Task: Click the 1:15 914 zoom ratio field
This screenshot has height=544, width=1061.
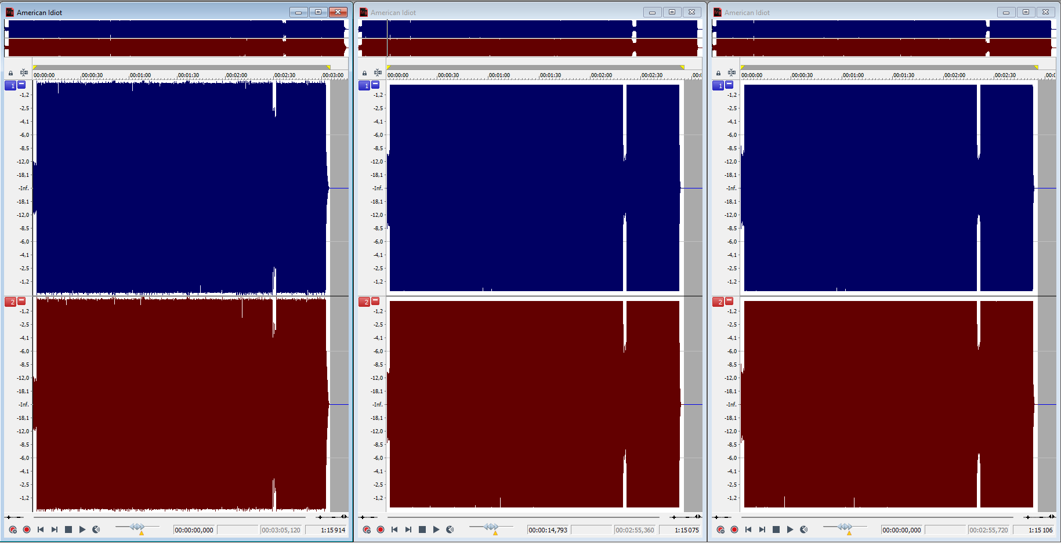Action: click(x=327, y=530)
